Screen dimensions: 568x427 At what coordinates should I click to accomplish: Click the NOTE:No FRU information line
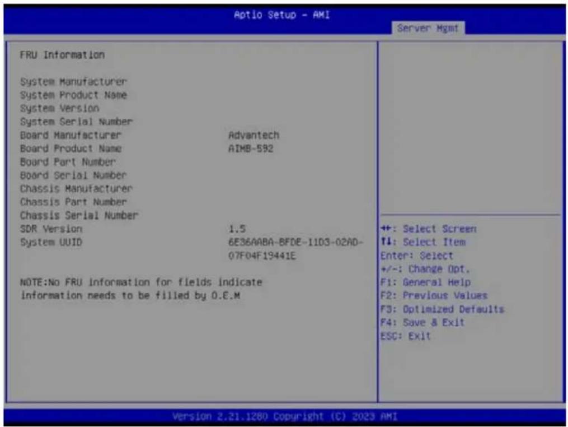(x=141, y=282)
